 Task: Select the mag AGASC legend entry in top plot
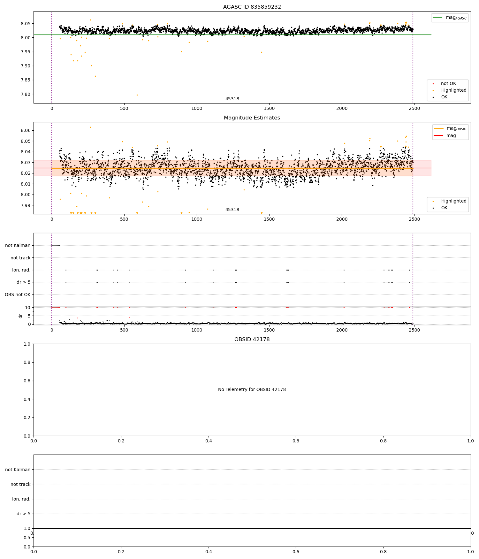[x=450, y=18]
